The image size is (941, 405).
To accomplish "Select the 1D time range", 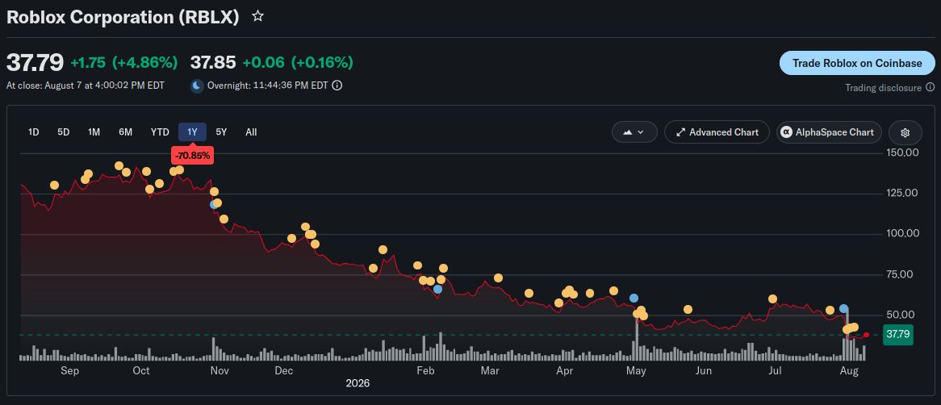I will 34,132.
